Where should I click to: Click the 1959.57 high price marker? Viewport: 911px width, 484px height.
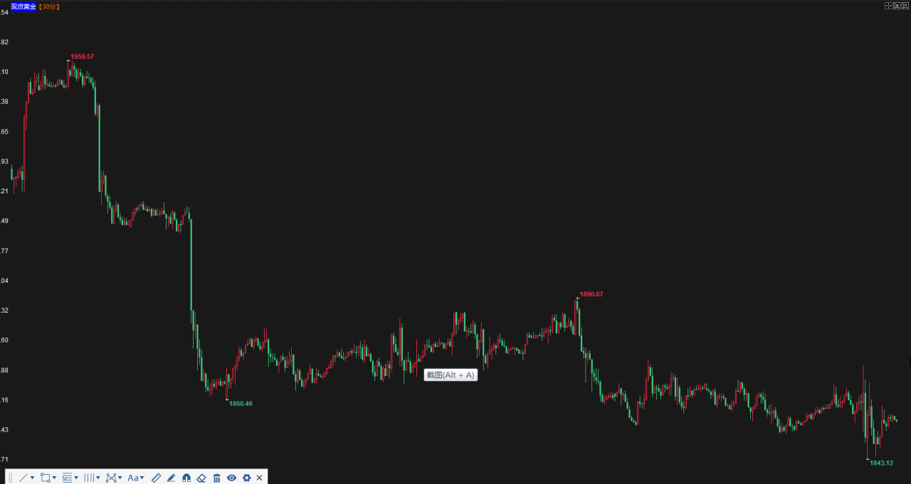pos(82,56)
